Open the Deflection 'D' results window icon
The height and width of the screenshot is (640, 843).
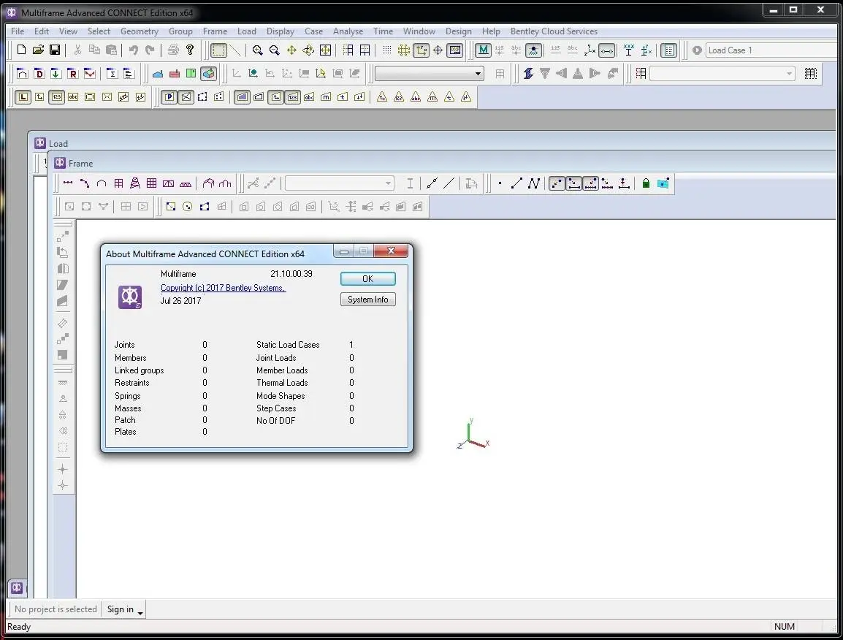[x=39, y=73]
